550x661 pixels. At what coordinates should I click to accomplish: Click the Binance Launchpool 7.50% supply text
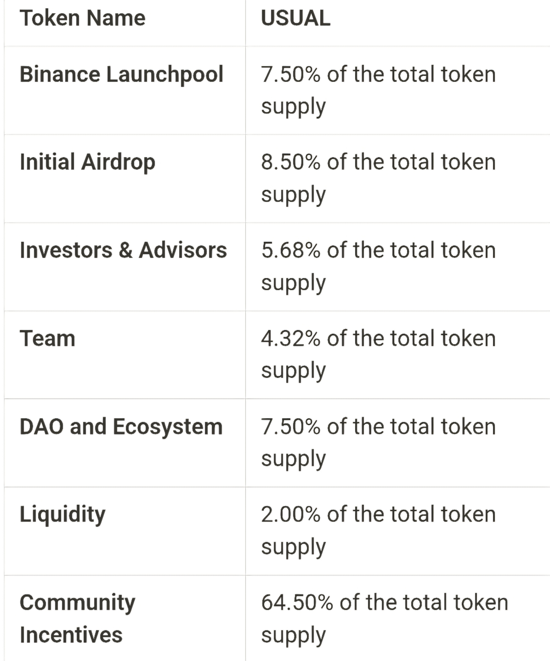(378, 90)
